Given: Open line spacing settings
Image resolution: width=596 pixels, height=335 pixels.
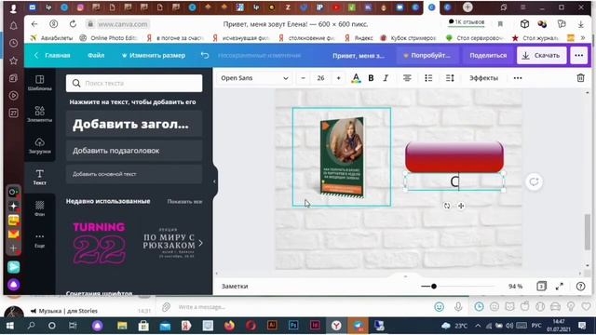Looking at the screenshot, I should 450,78.
